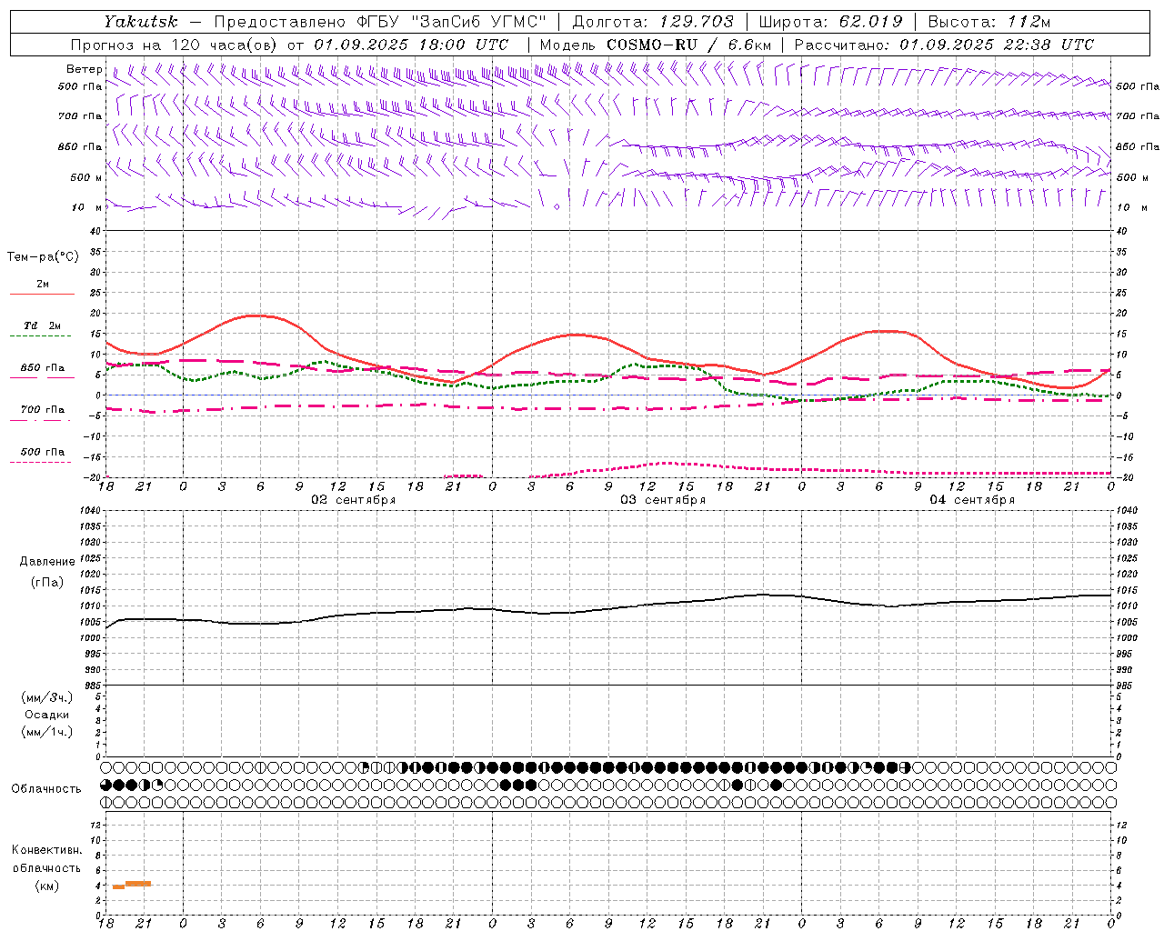This screenshot has height=931, width=1164.
Task: Click the 'Ветер' wind panel label
Action: tap(84, 69)
